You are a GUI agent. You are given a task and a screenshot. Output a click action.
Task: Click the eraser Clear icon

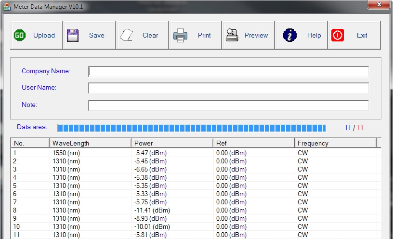coord(126,35)
